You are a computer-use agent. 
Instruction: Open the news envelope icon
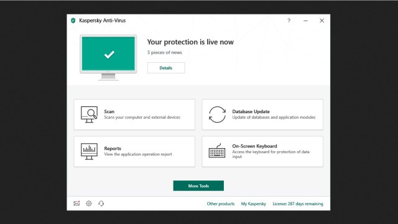(x=76, y=203)
